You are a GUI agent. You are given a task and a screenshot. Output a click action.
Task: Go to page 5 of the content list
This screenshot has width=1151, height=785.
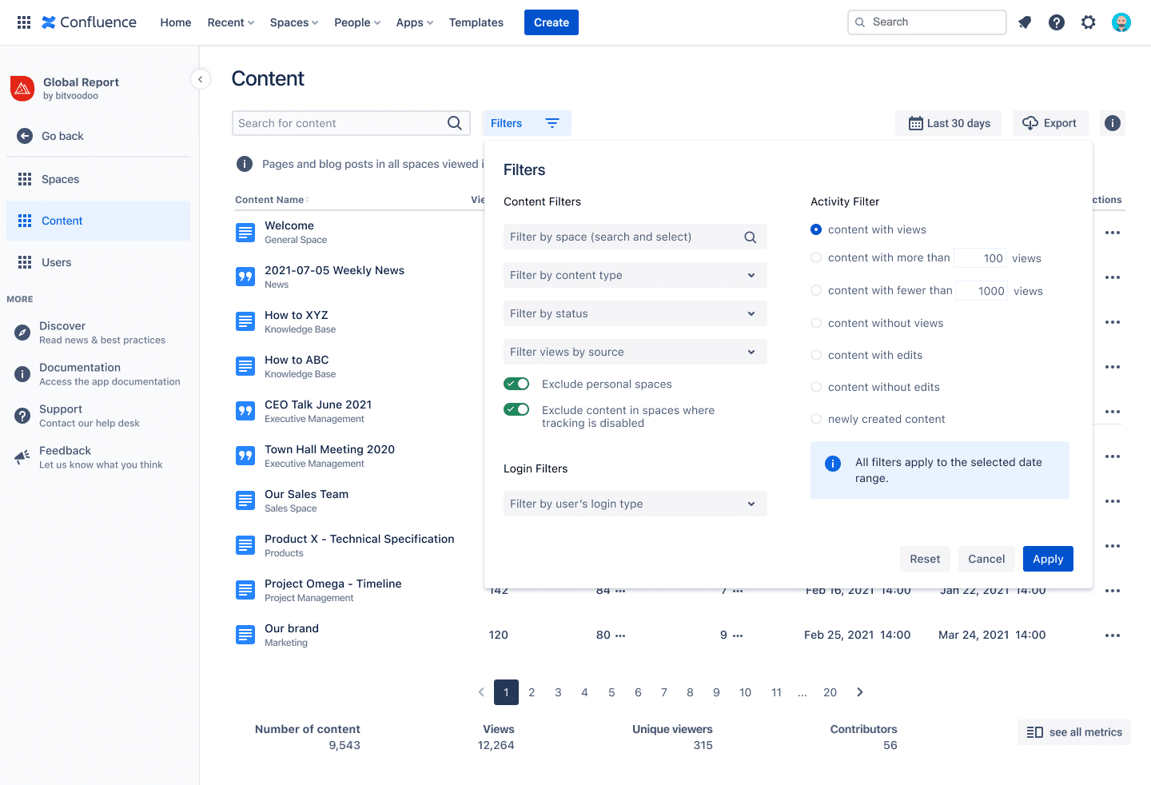point(611,692)
